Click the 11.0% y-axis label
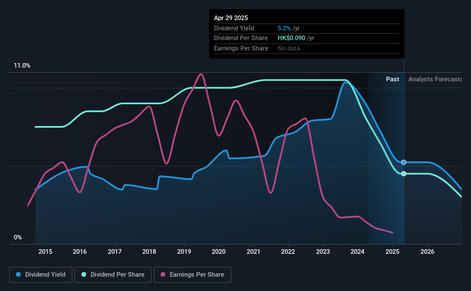Viewport: 471px width, 291px height. pos(22,66)
